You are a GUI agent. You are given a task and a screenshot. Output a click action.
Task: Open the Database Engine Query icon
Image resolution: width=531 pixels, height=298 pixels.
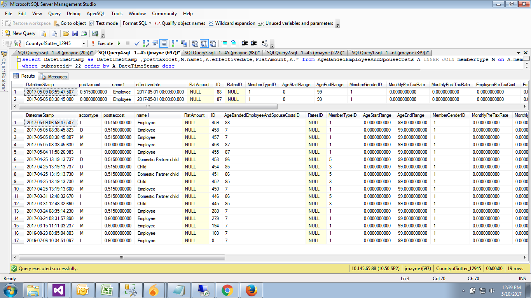coord(43,33)
